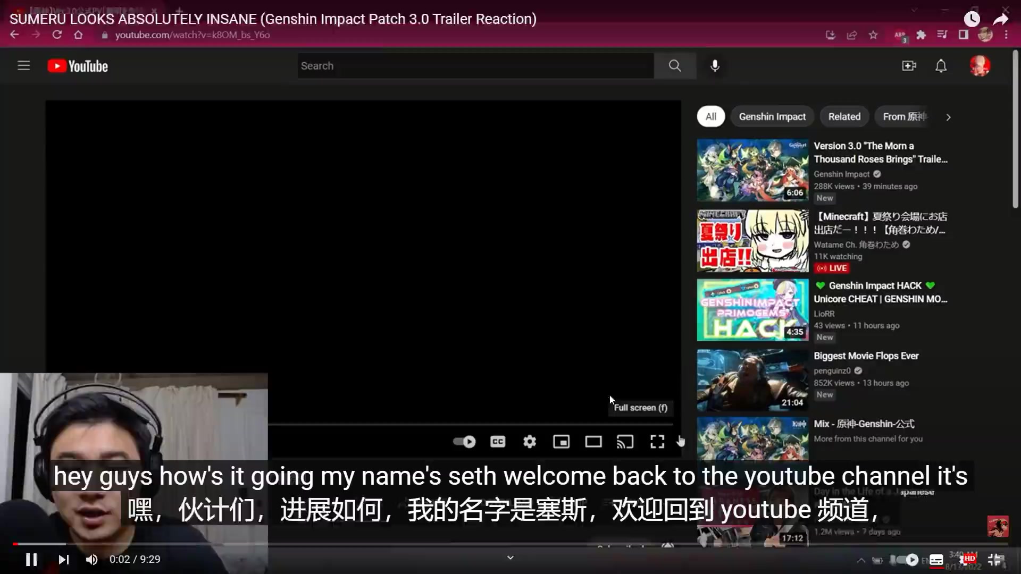The height and width of the screenshot is (574, 1021).
Task: Open the Biggest Movie Flops Ever video
Action: 866,356
